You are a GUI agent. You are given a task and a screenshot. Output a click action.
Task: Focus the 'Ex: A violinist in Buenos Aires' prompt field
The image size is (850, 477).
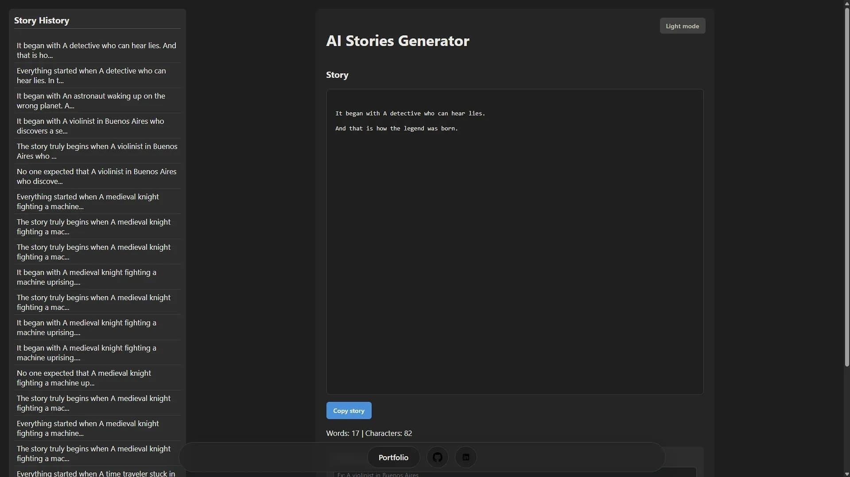pyautogui.click(x=515, y=473)
